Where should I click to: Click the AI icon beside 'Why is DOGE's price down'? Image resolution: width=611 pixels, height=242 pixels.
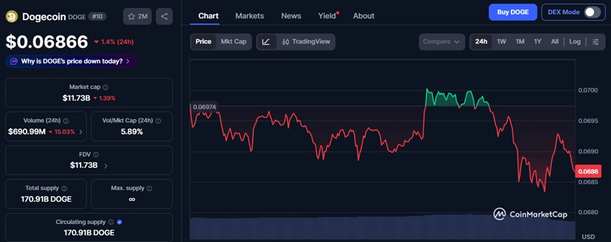[x=14, y=61]
